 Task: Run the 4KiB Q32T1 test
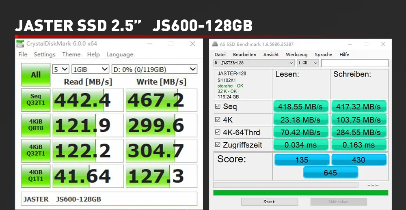[x=36, y=150]
